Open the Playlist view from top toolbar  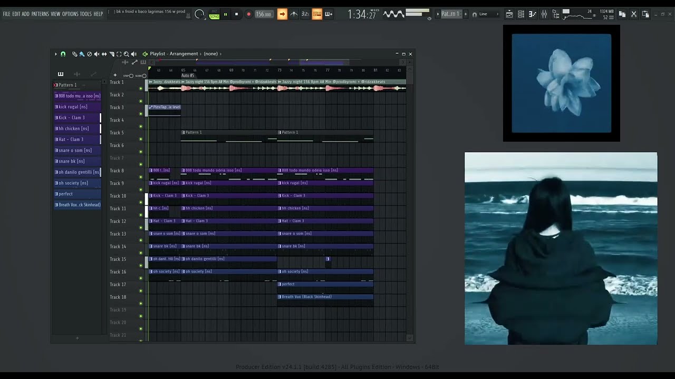click(509, 14)
